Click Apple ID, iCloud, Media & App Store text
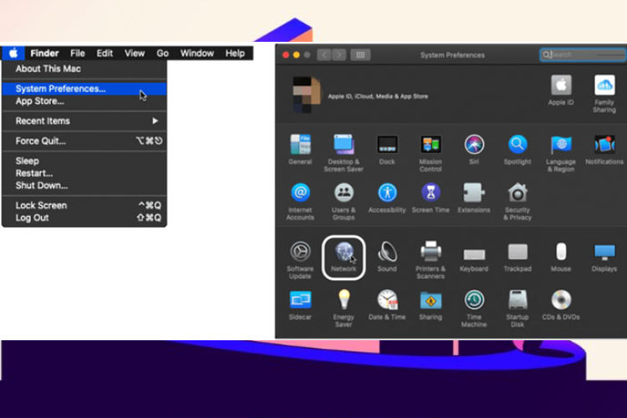The height and width of the screenshot is (418, 627). point(378,96)
